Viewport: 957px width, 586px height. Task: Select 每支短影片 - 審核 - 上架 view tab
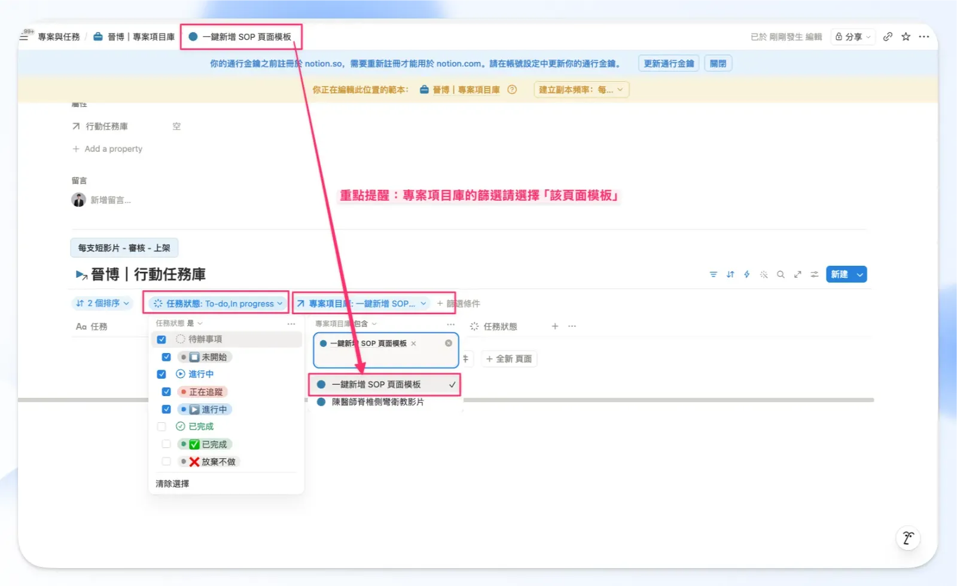coord(124,248)
